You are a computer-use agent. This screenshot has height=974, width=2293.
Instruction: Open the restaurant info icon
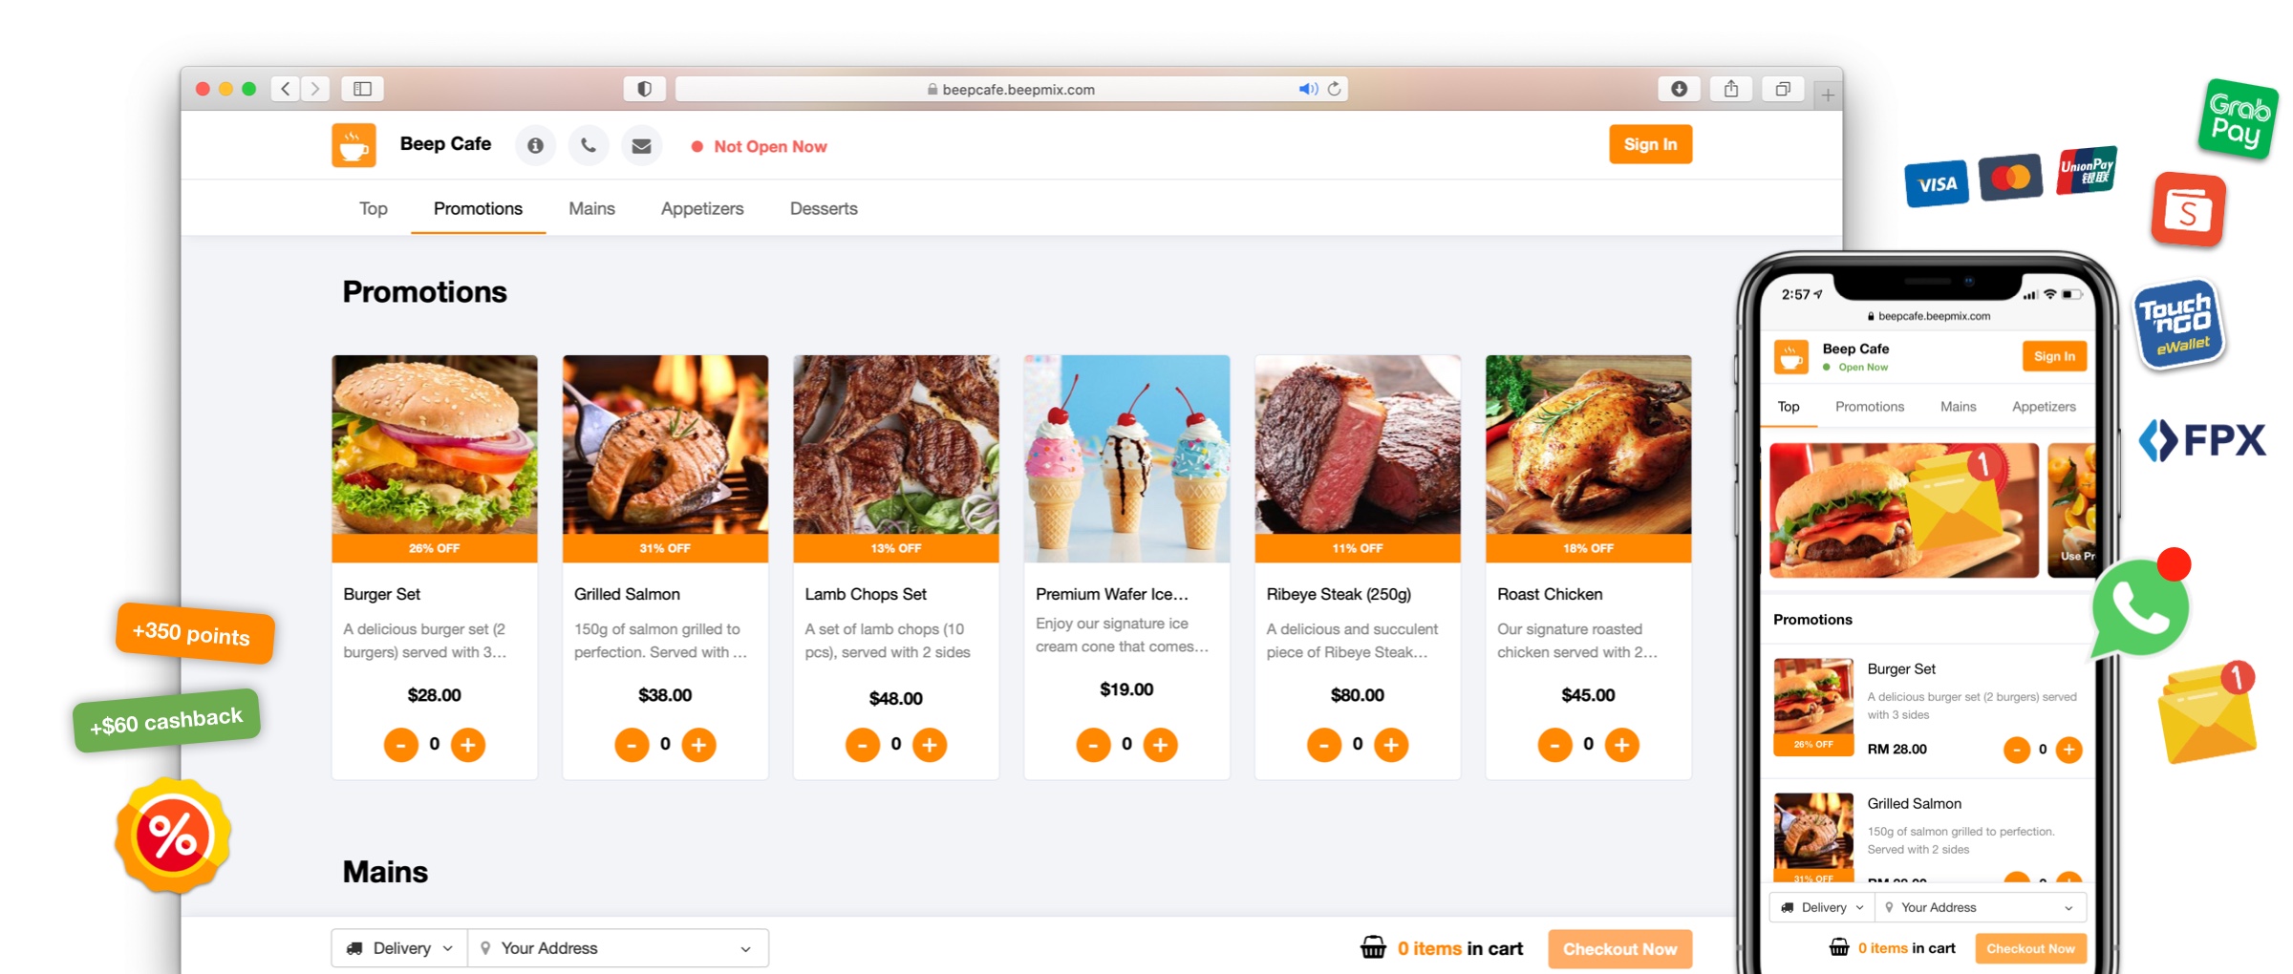click(x=536, y=145)
